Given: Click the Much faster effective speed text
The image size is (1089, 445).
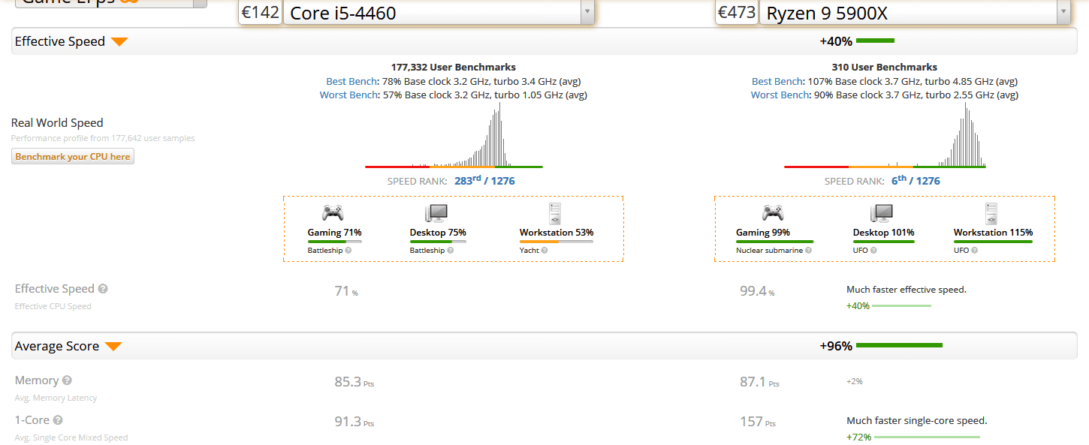Looking at the screenshot, I should pos(906,290).
